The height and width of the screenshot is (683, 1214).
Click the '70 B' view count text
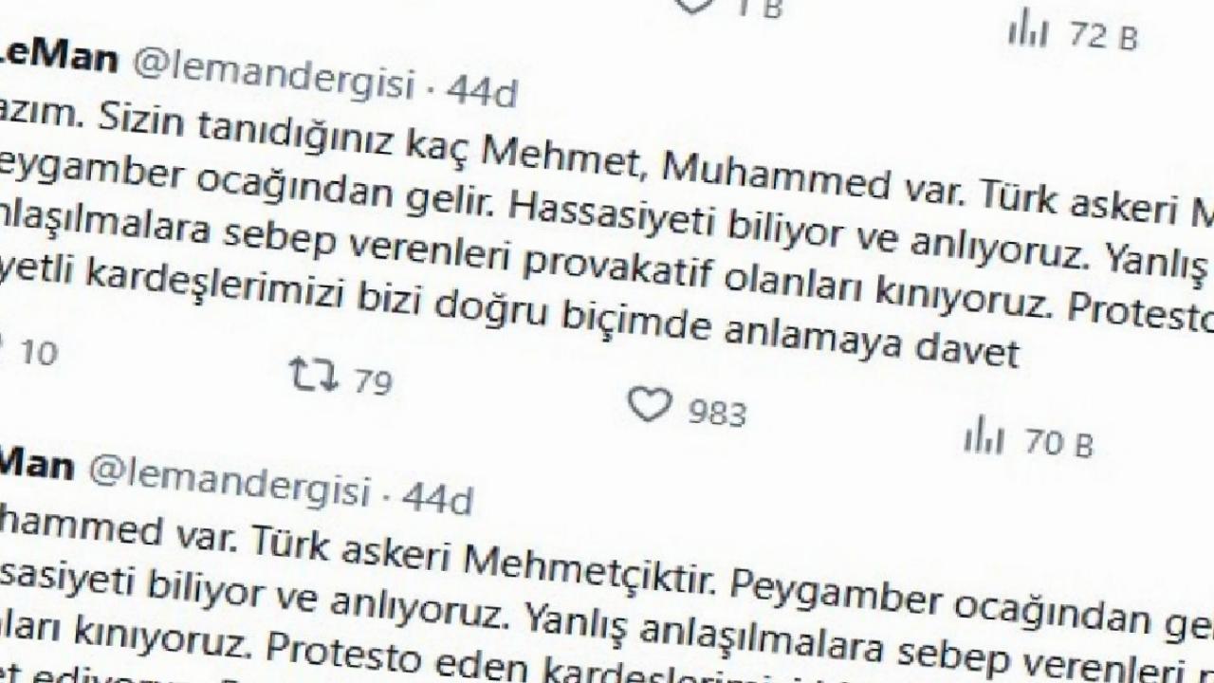pyautogui.click(x=1058, y=442)
